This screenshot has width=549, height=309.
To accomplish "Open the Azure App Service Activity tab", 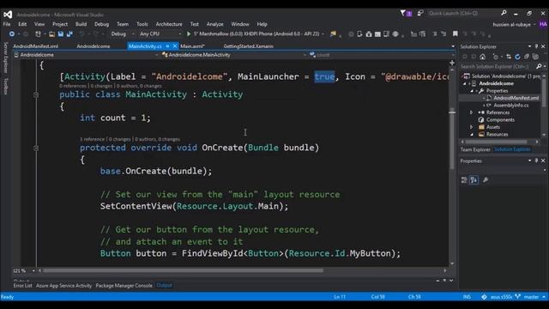I will pos(63,286).
